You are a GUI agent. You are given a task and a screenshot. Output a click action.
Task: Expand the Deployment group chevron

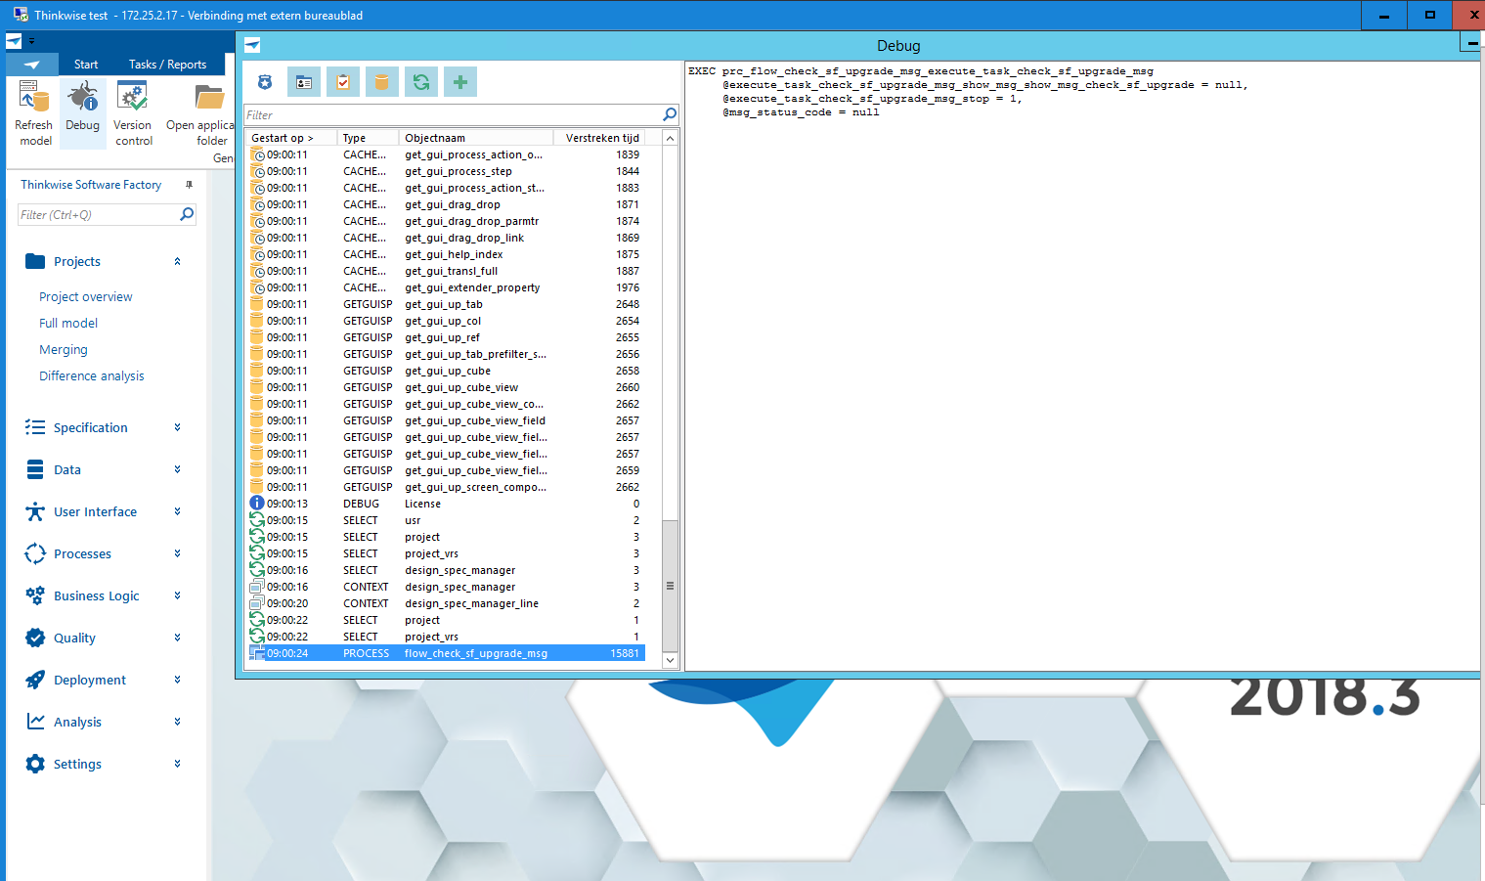[177, 680]
